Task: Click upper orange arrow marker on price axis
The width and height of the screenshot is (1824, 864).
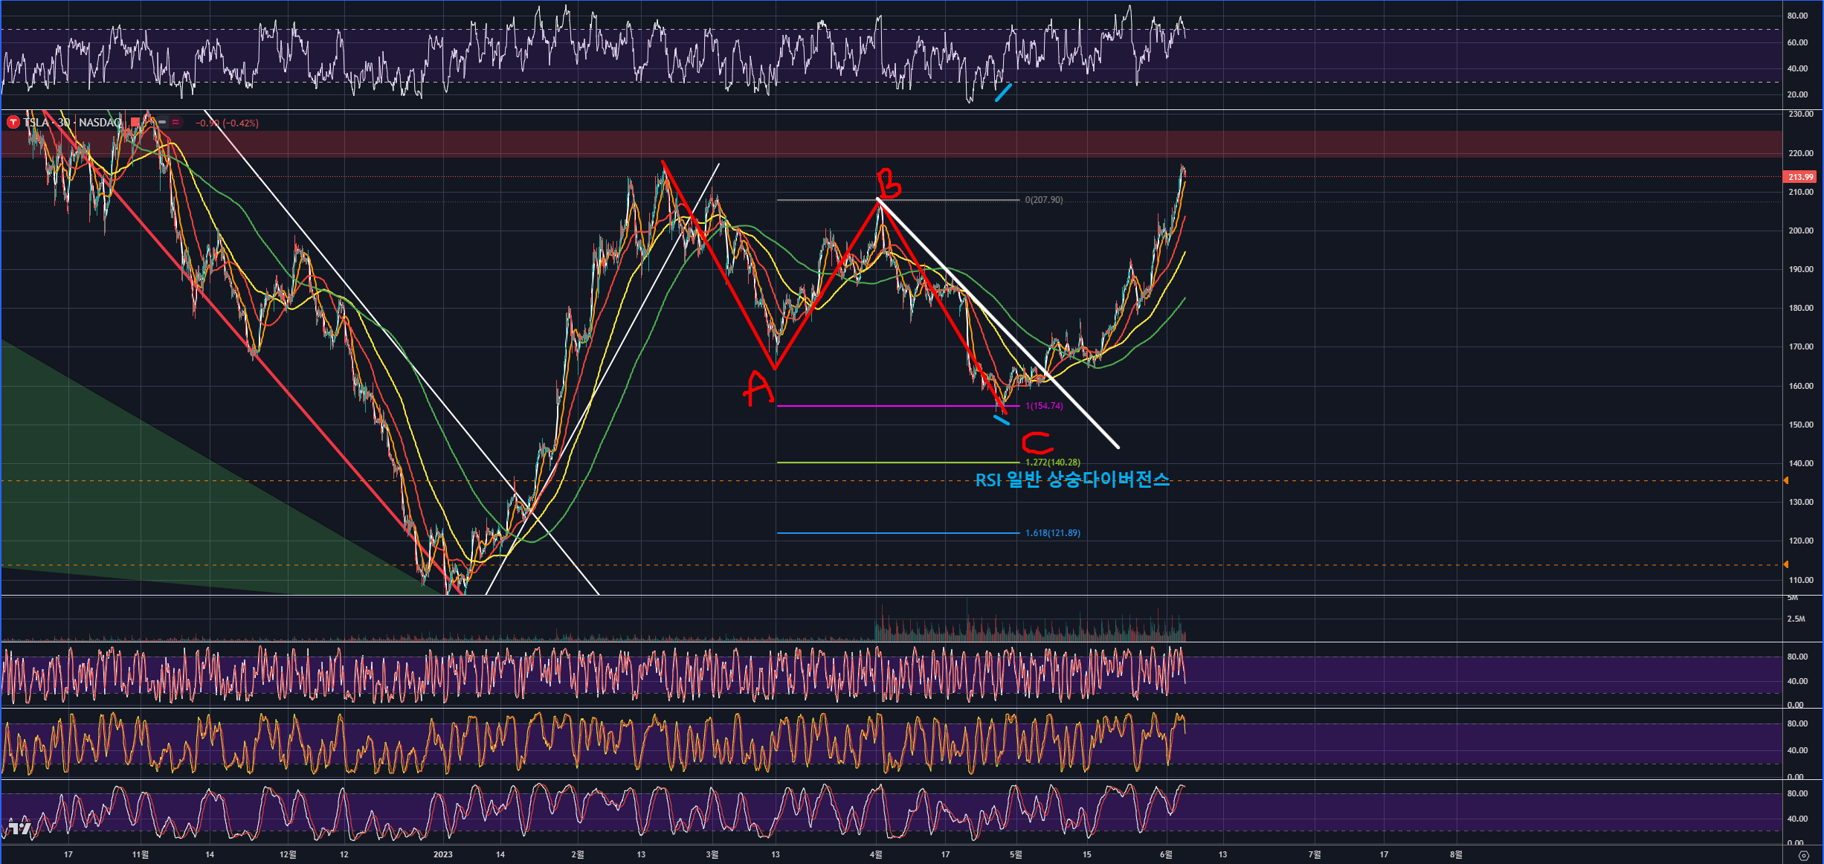Action: pos(1786,481)
